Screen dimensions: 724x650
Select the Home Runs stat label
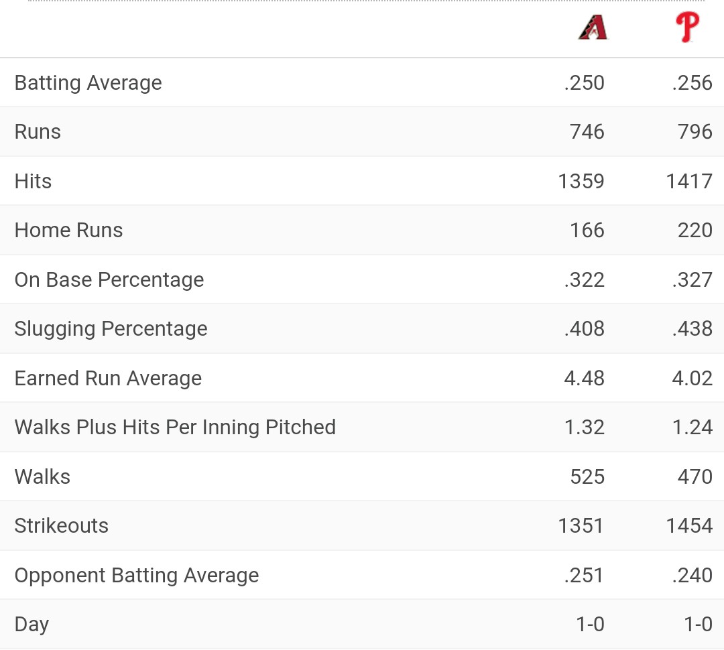(68, 231)
